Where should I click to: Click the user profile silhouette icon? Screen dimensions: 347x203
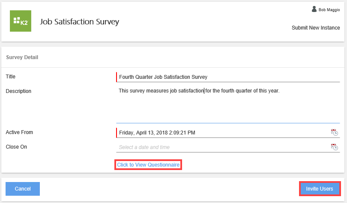coord(314,9)
